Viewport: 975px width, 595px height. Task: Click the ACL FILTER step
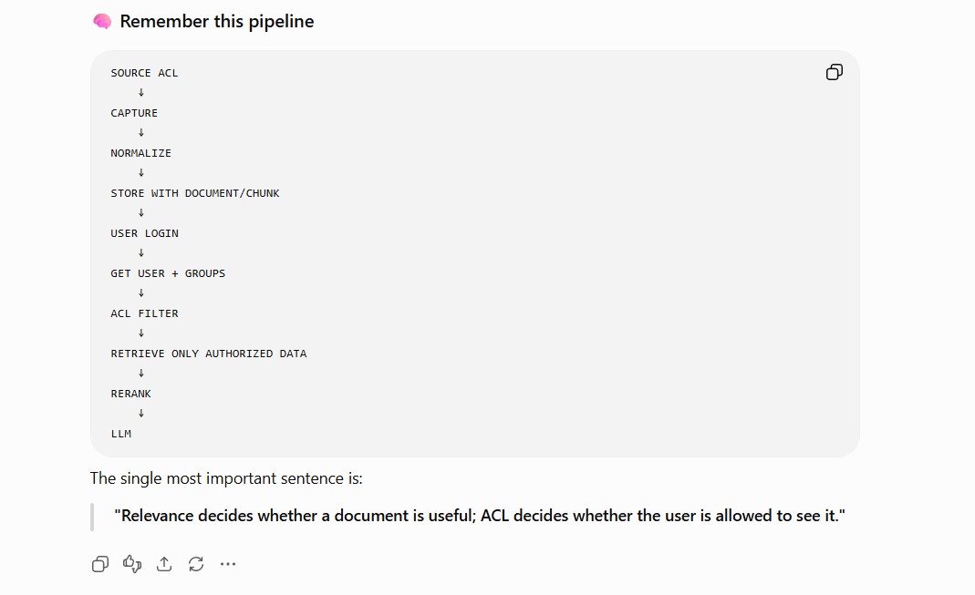tap(144, 313)
